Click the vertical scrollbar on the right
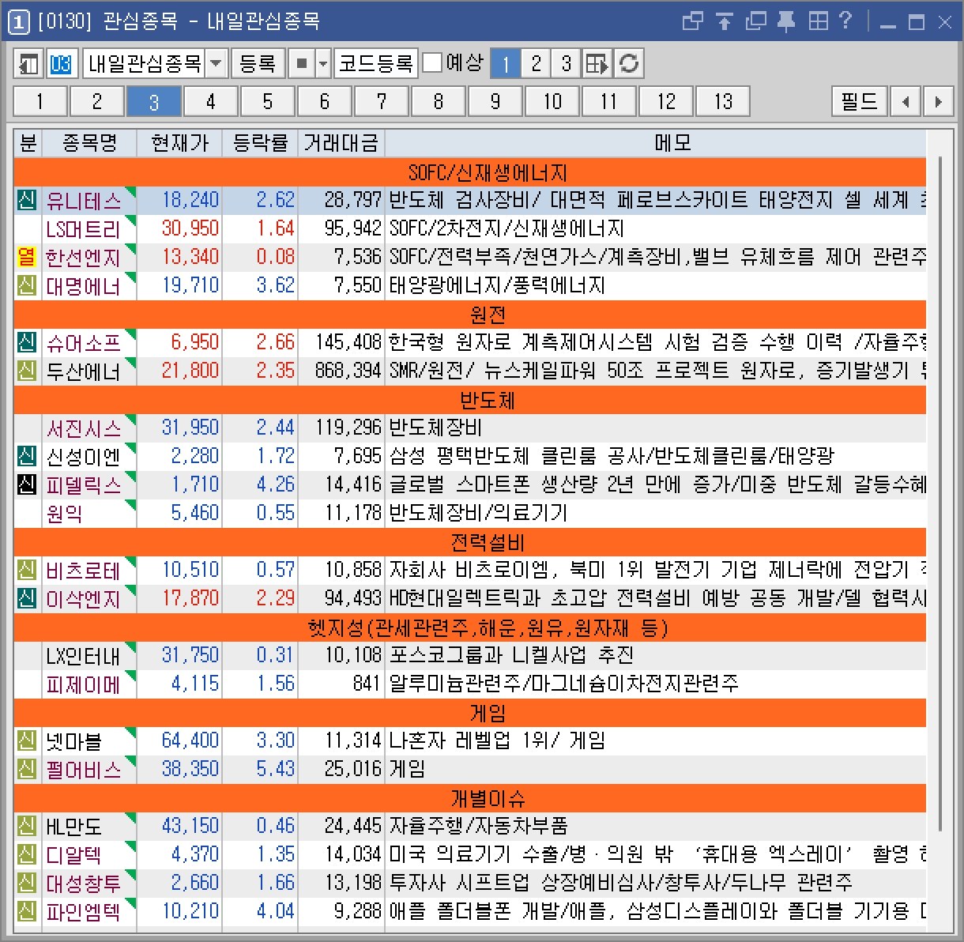This screenshot has width=964, height=942. pyautogui.click(x=940, y=494)
